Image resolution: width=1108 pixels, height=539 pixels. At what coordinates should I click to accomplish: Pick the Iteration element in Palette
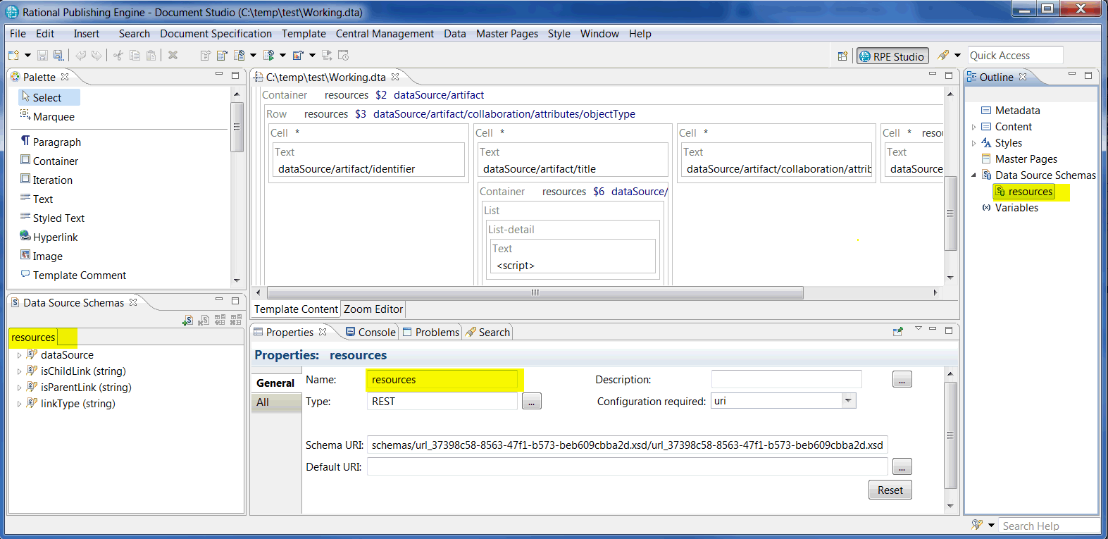(46, 180)
